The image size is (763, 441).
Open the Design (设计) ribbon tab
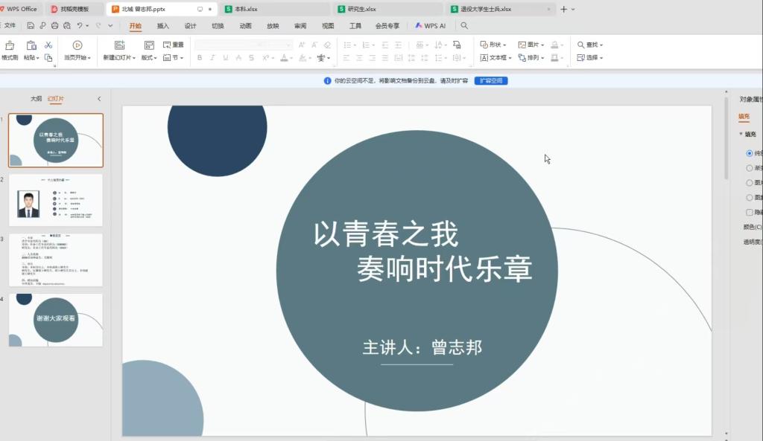[190, 25]
